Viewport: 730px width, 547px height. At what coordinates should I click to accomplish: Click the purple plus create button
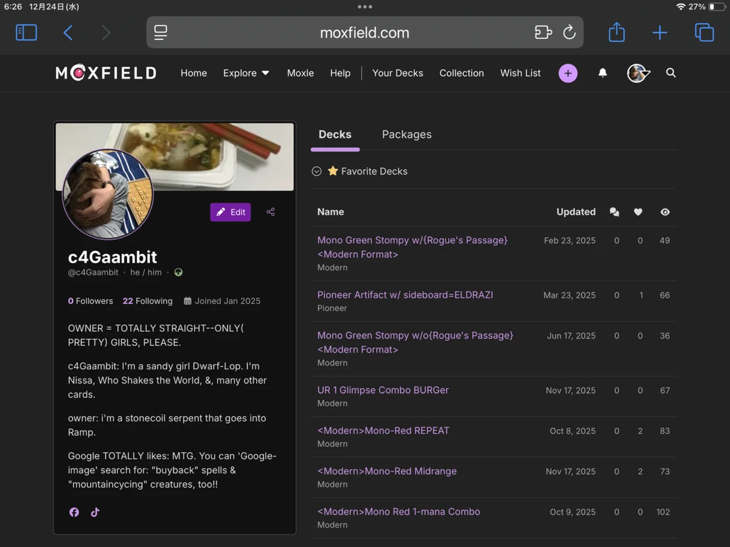click(568, 73)
